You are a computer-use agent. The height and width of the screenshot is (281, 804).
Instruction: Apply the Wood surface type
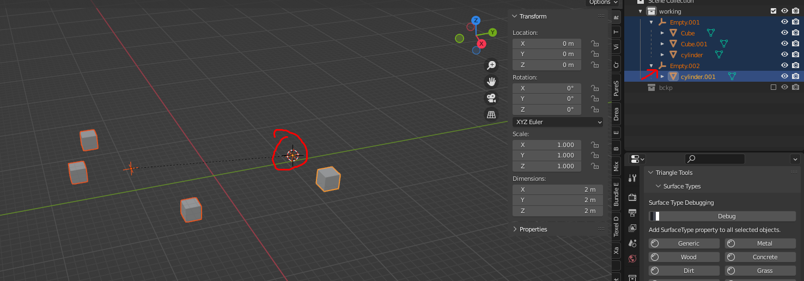pyautogui.click(x=684, y=257)
